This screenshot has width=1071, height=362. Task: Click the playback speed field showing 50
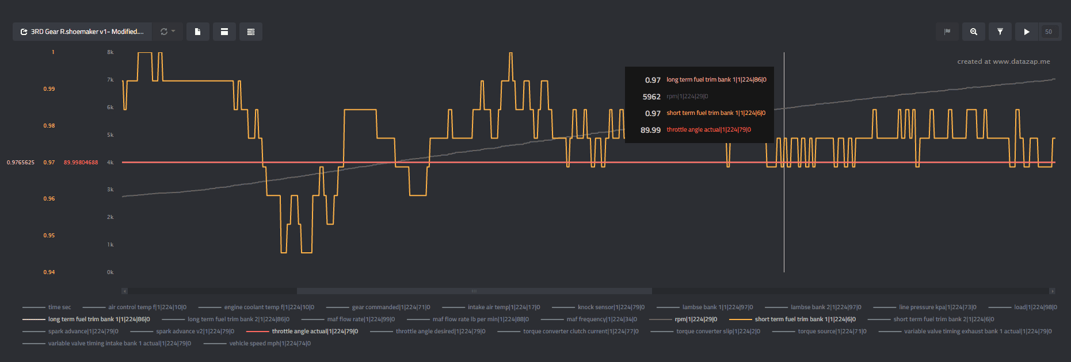click(1049, 32)
